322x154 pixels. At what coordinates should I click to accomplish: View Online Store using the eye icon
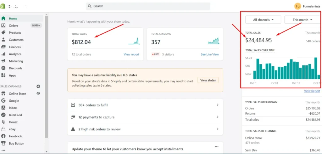point(38,93)
